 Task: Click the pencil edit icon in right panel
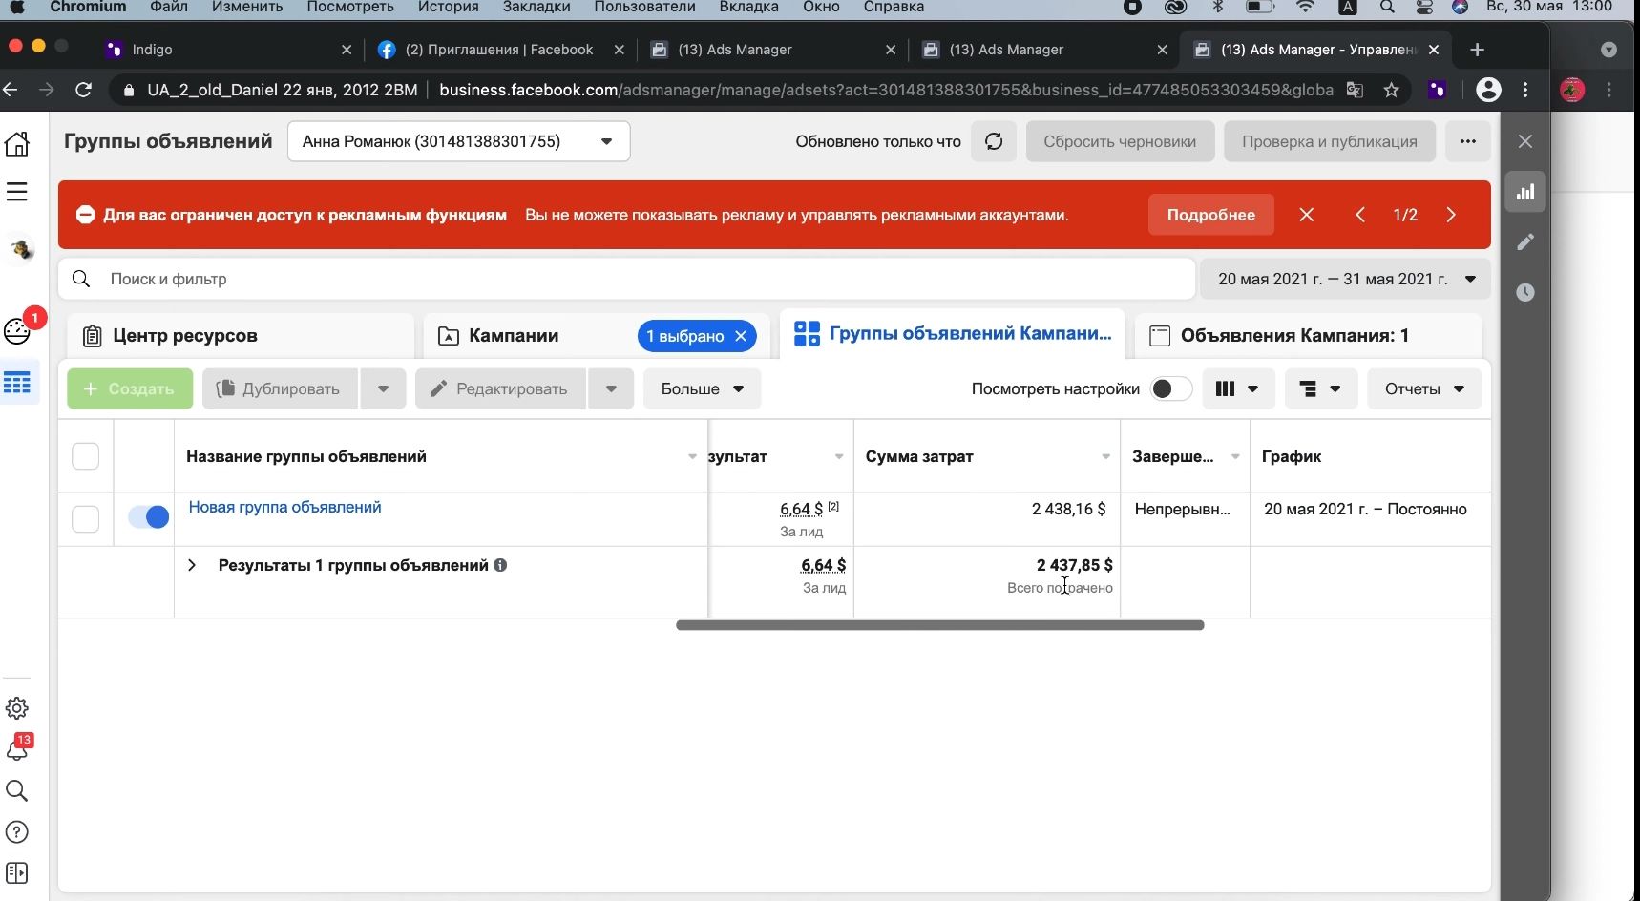pyautogui.click(x=1525, y=242)
